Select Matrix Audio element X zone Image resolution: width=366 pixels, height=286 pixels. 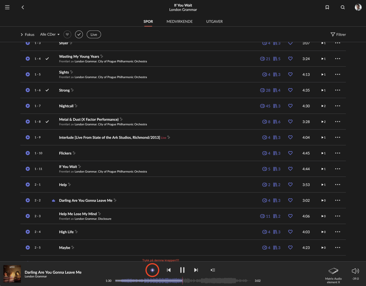333,276
